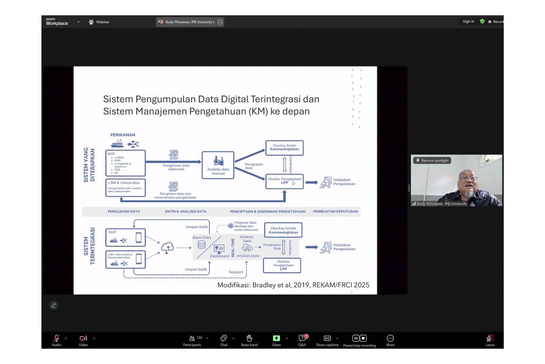Open the sharing options chevron beside Share
Viewport: 545px width, 364px height.
click(x=287, y=338)
